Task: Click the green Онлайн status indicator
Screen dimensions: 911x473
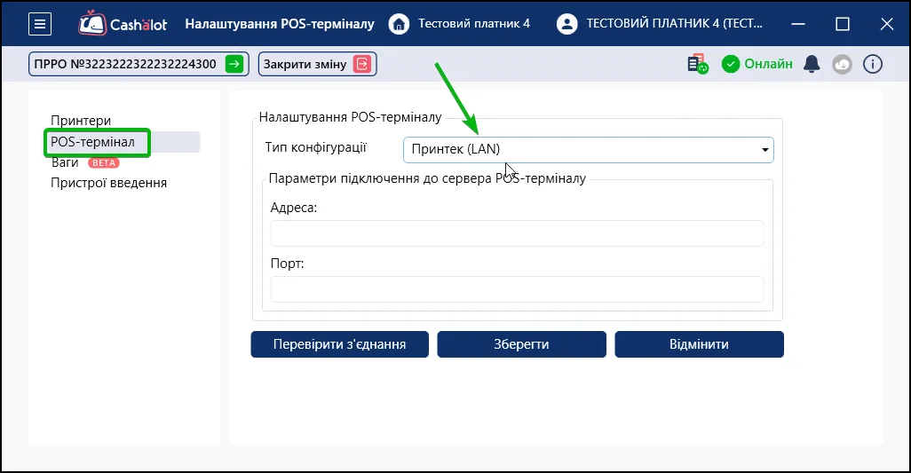Action: 757,64
